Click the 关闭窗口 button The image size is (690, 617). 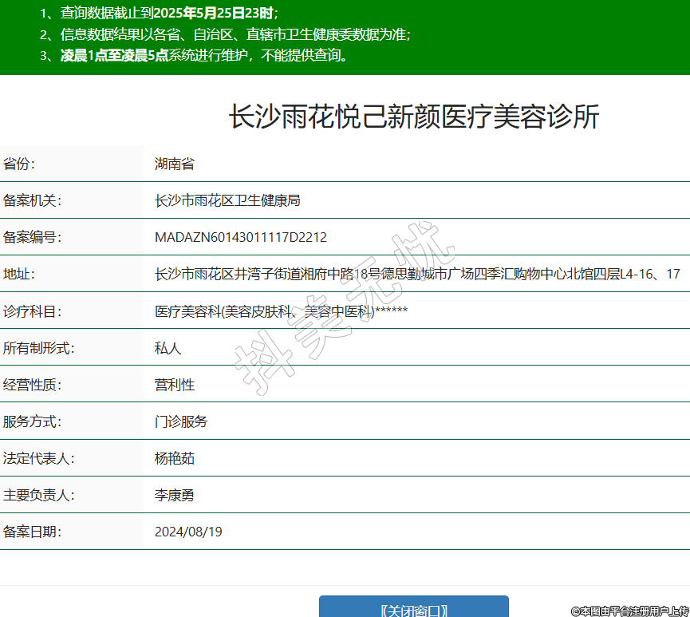coord(413,608)
